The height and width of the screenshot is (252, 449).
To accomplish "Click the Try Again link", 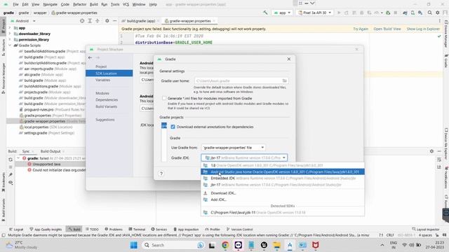I will 361,29.
